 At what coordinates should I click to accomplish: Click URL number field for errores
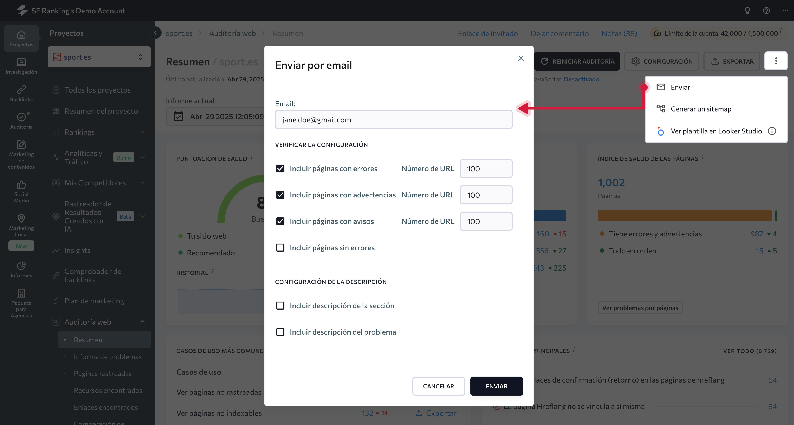click(486, 168)
